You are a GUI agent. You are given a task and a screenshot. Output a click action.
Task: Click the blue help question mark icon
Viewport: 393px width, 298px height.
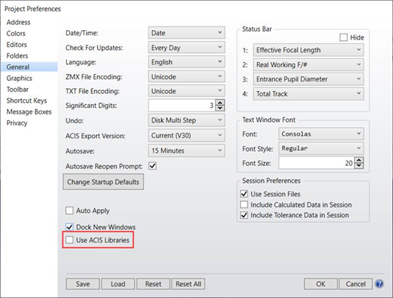pyautogui.click(x=379, y=284)
